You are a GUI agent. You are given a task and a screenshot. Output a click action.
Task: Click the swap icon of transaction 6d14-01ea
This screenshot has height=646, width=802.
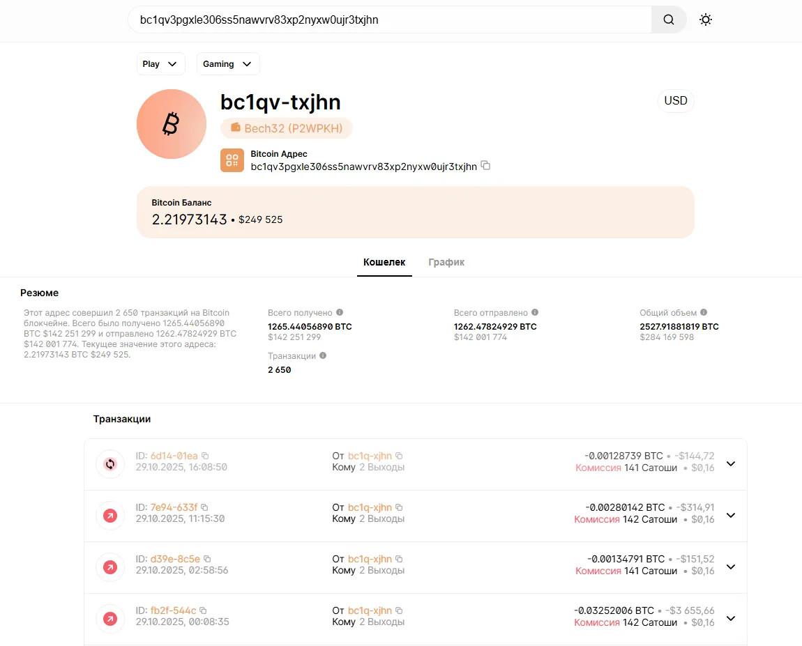tap(110, 464)
